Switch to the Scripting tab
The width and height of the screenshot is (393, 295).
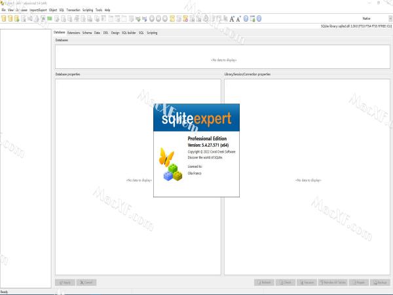tap(152, 33)
